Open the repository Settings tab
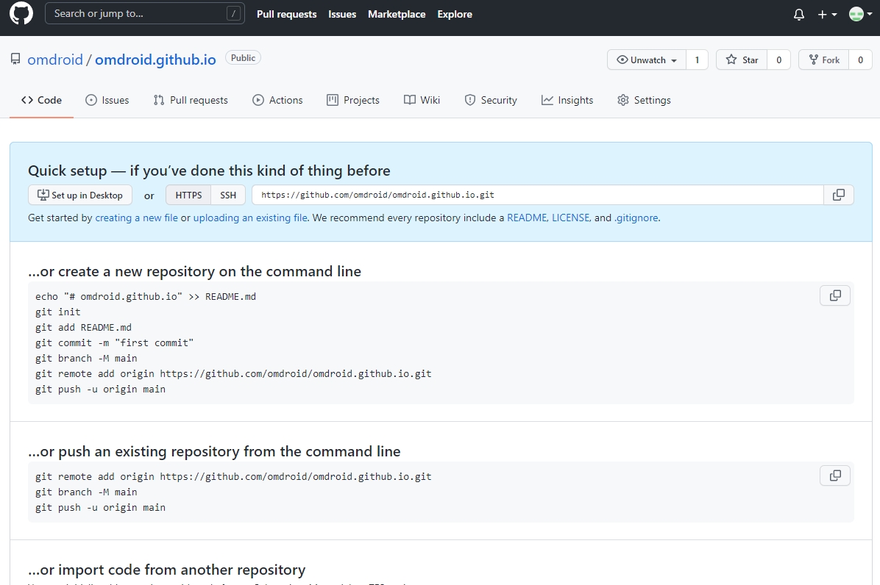 click(645, 100)
